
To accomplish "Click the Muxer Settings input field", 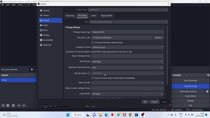I will pyautogui.click(x=127, y=56).
